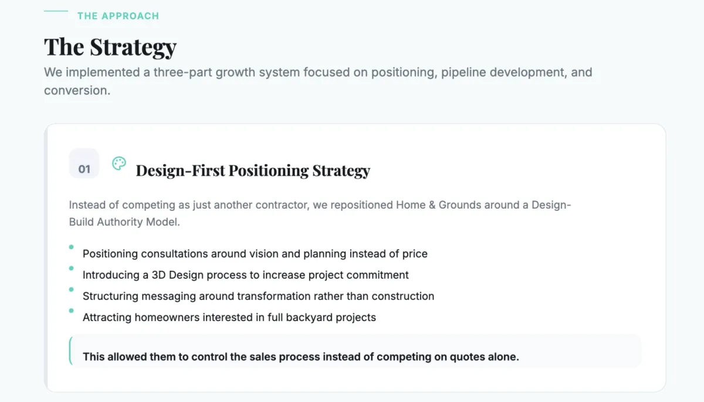Viewport: 704px width, 402px height.
Task: Click the "Positioning consultations around vision" list item
Action: [255, 254]
